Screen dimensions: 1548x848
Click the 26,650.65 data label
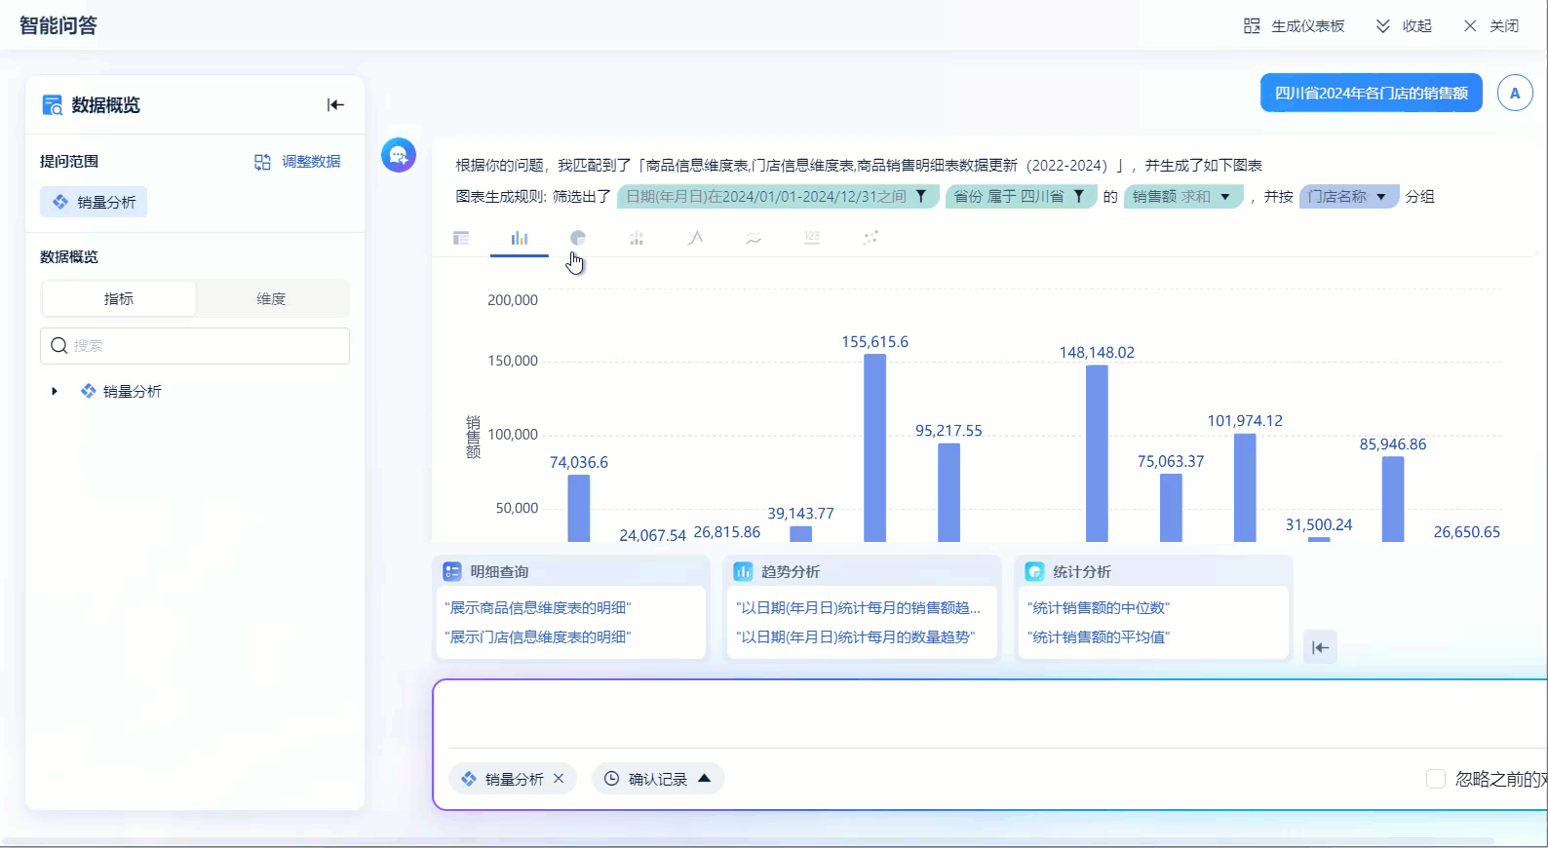point(1467,532)
